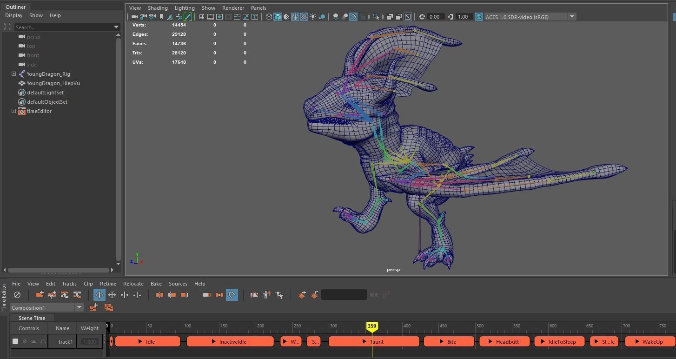
Task: Click the add clip from selection icon
Action: [x=40, y=294]
